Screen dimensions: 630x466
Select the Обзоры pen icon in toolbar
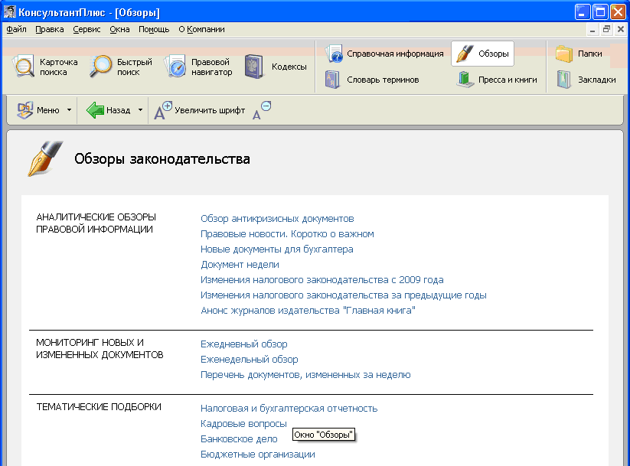point(465,54)
